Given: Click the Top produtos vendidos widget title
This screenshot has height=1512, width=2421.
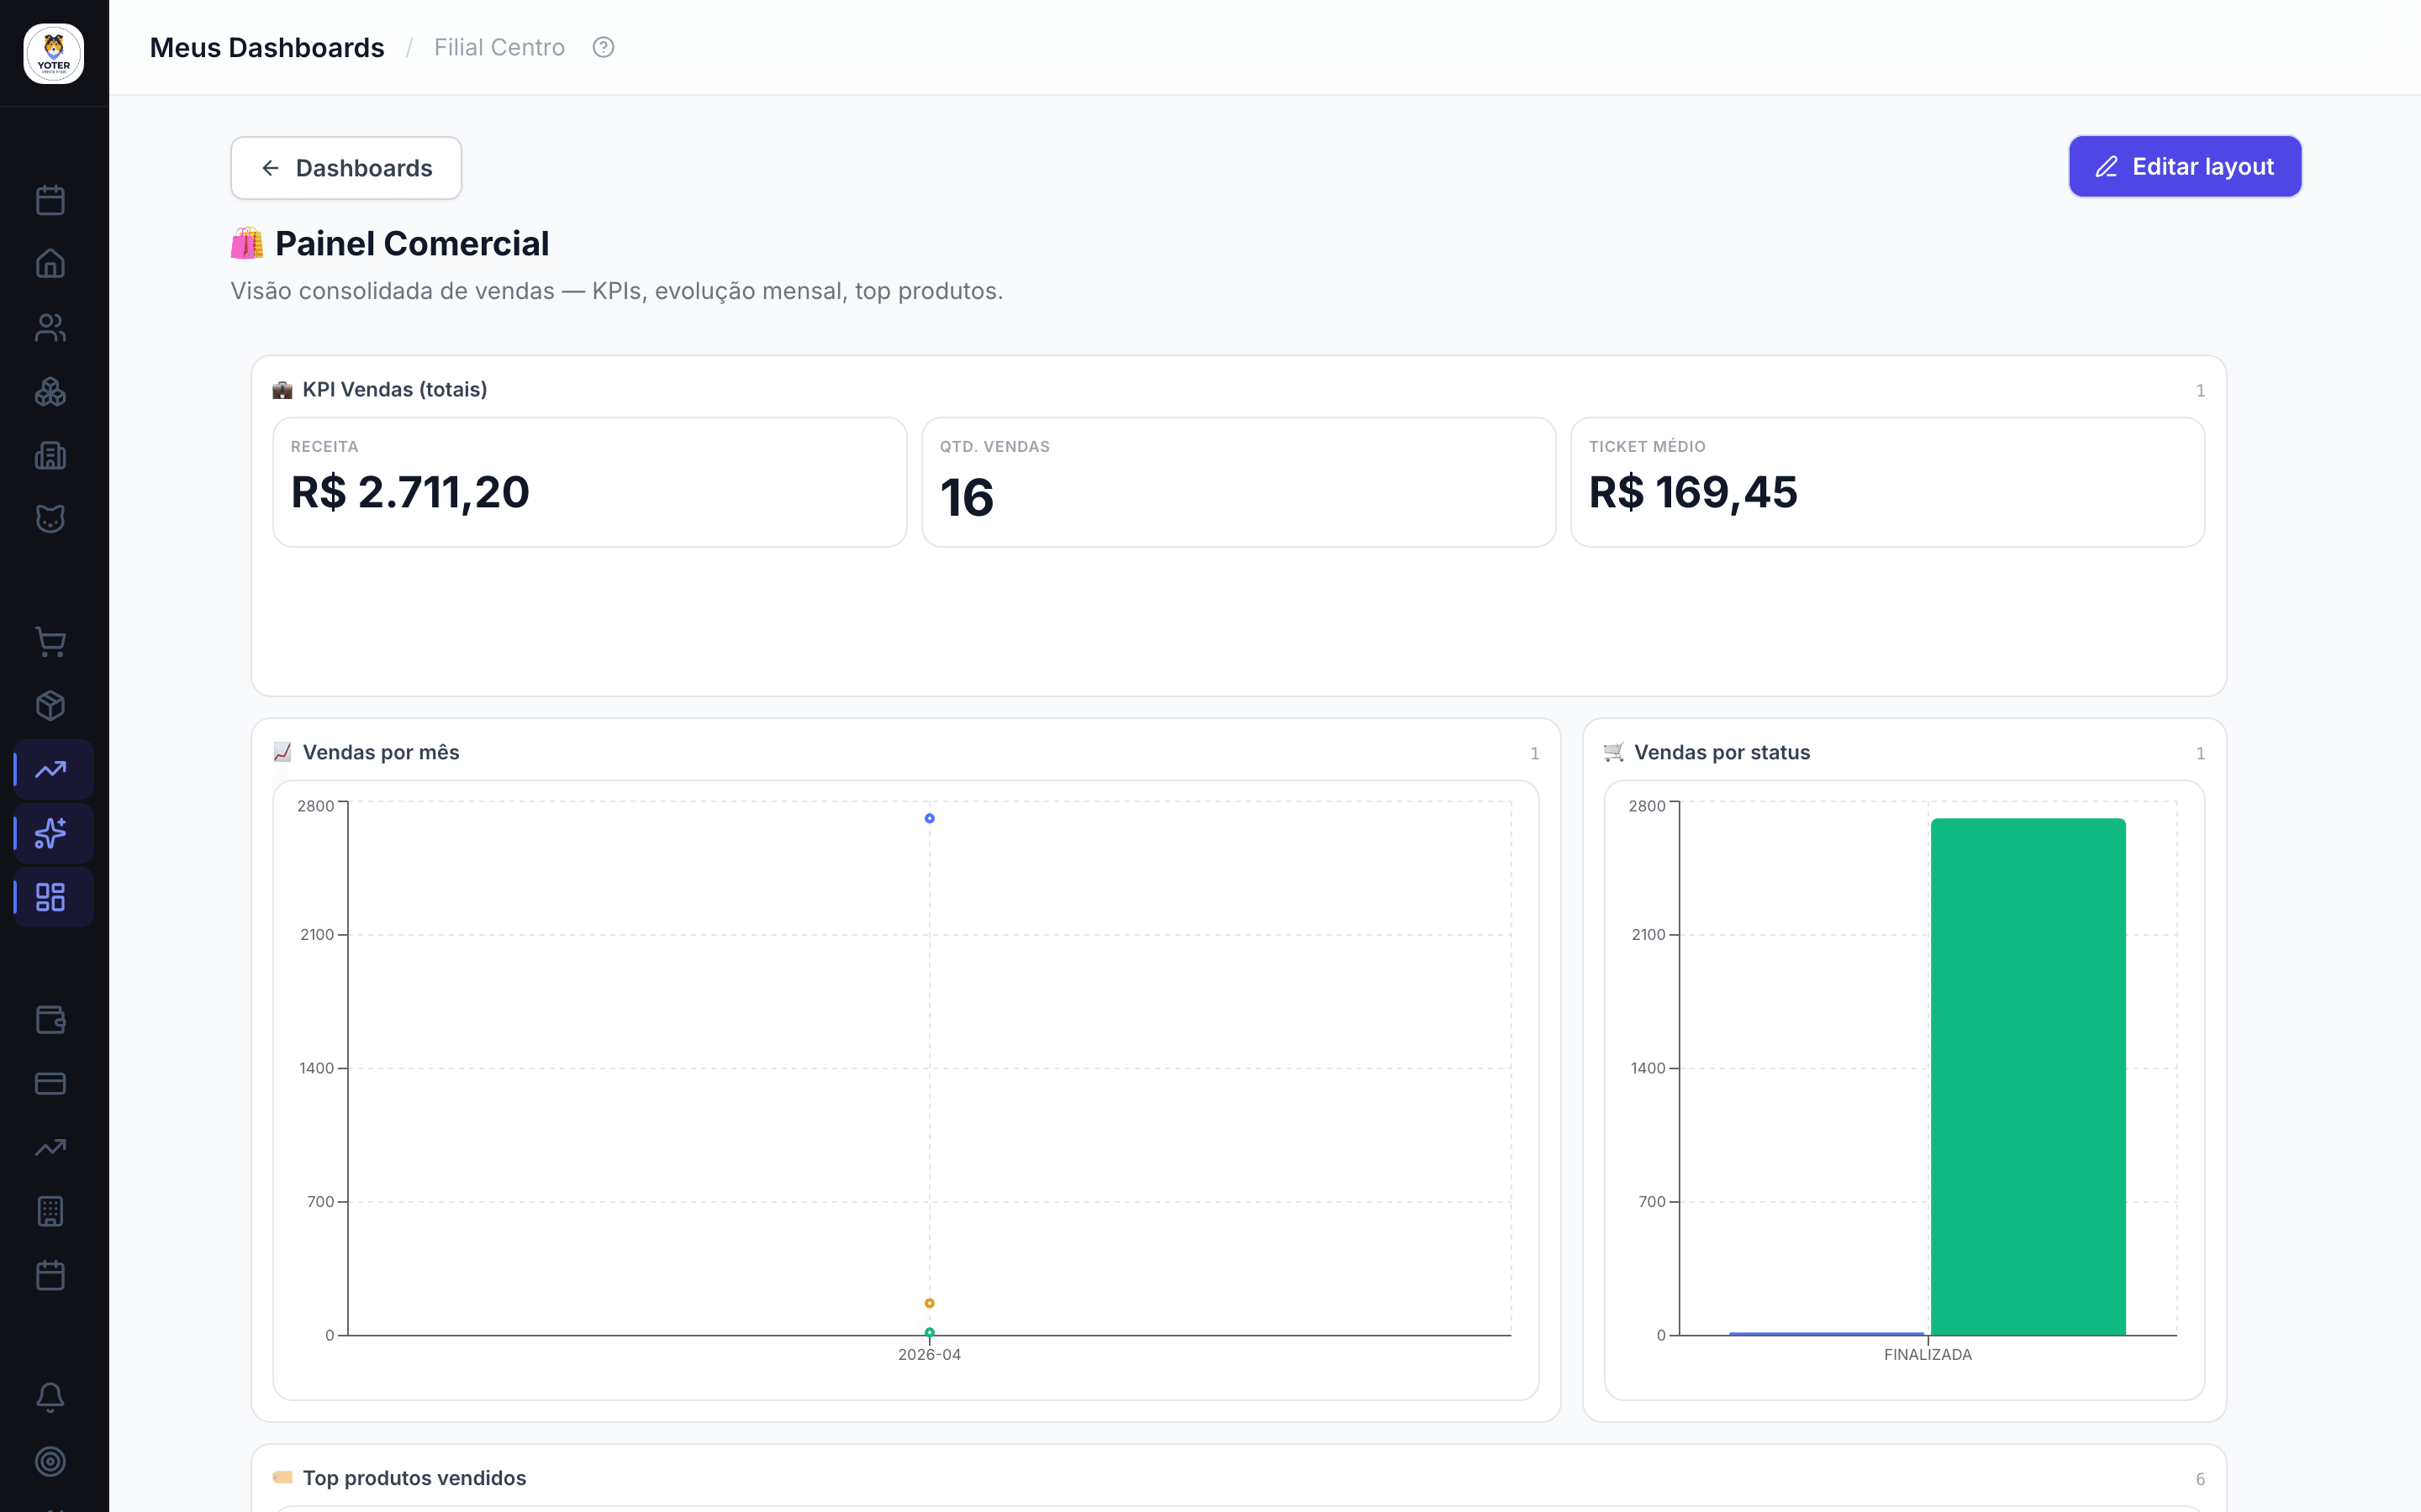Looking at the screenshot, I should pyautogui.click(x=414, y=1478).
